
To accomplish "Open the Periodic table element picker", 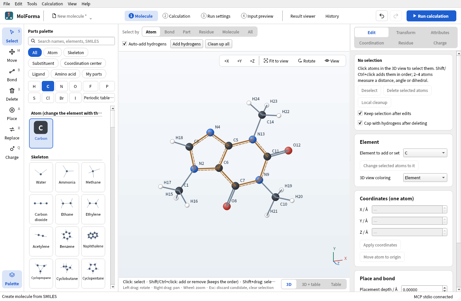I will (x=99, y=98).
